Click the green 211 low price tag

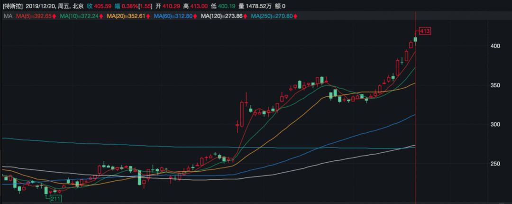coord(55,198)
